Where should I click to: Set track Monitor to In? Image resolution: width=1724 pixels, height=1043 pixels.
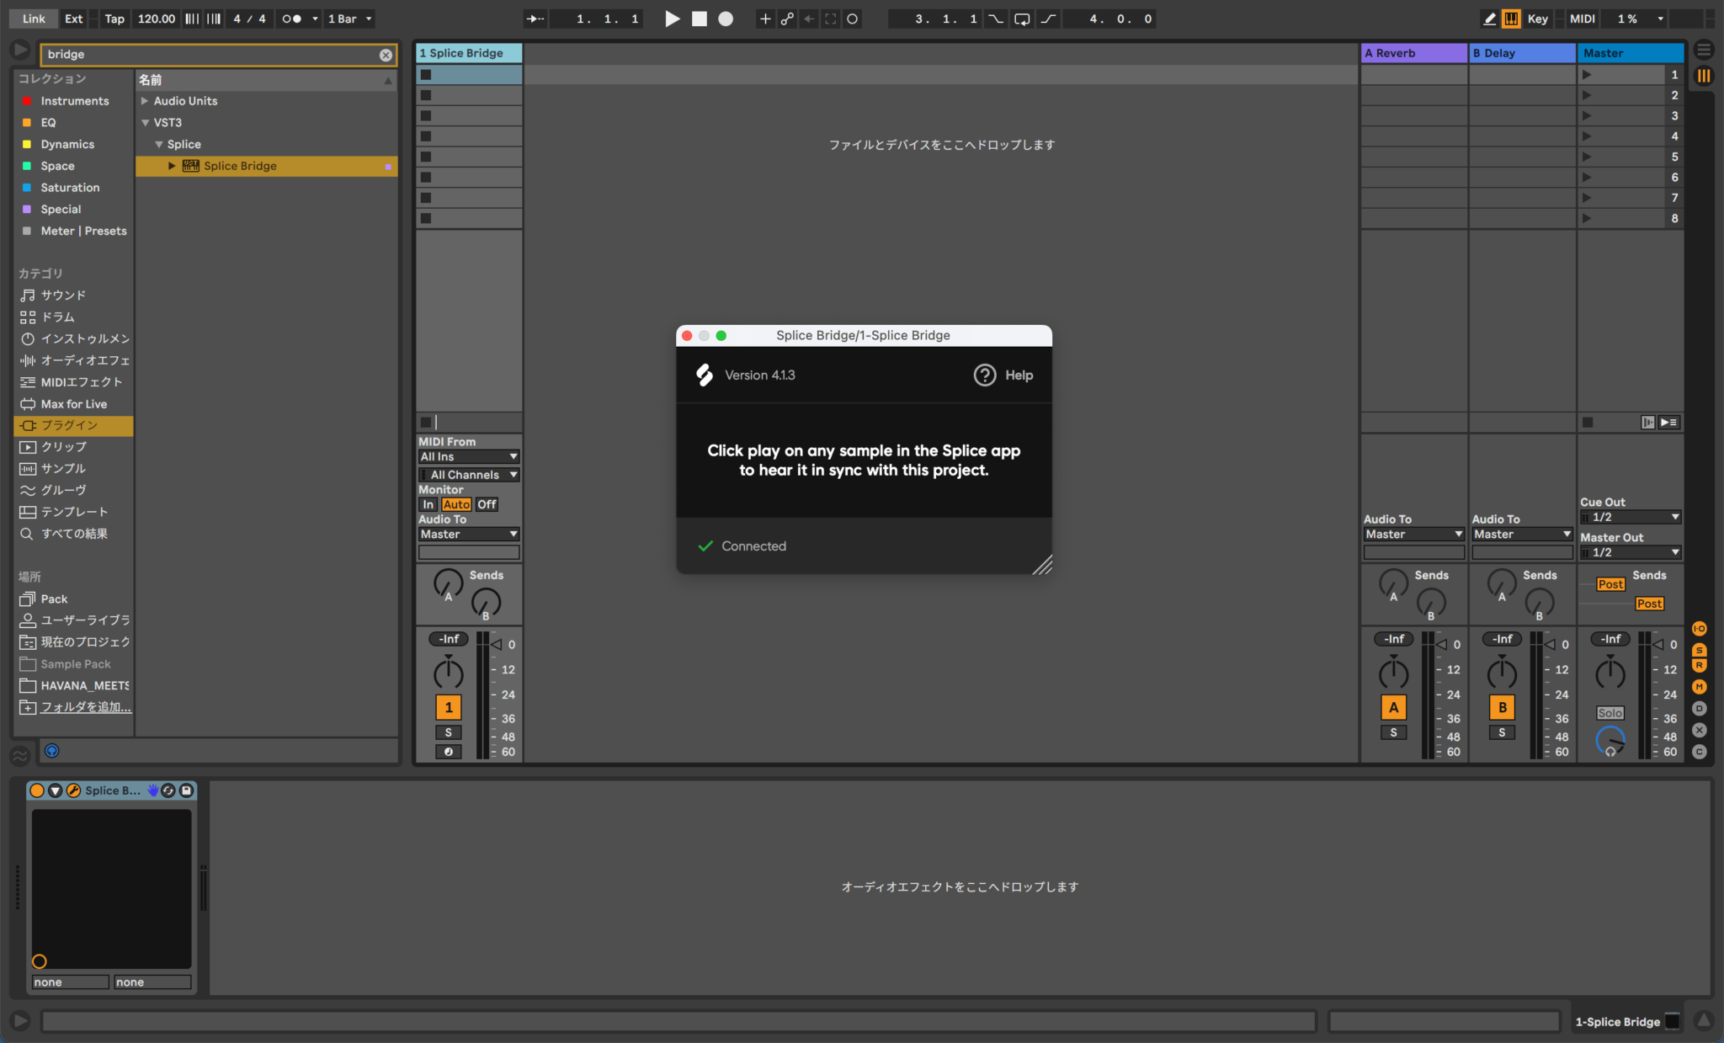(x=428, y=504)
